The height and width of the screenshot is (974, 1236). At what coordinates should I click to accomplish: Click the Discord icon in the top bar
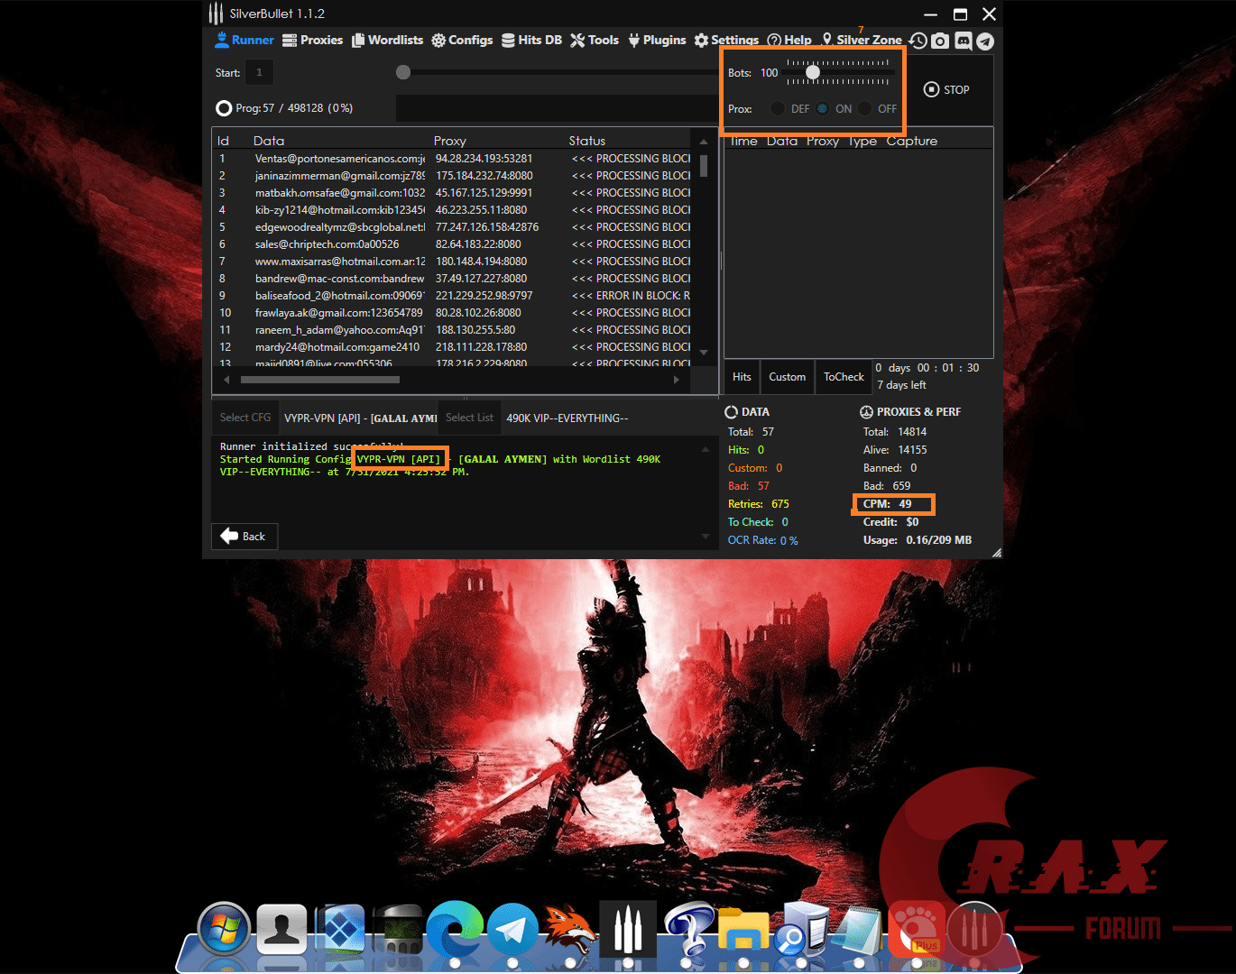tap(963, 41)
